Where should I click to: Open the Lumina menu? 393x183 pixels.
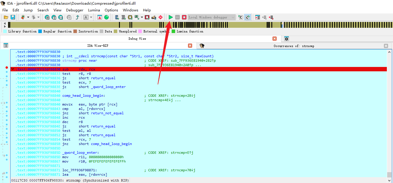[x=94, y=10]
